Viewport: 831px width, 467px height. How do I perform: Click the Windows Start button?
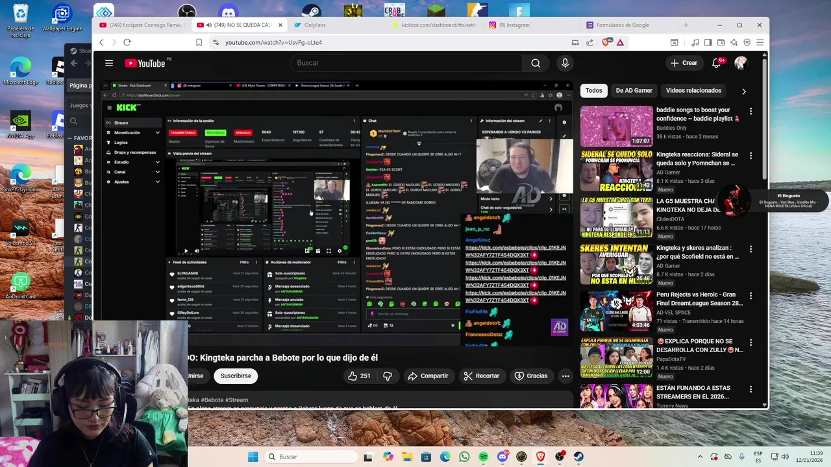253,457
